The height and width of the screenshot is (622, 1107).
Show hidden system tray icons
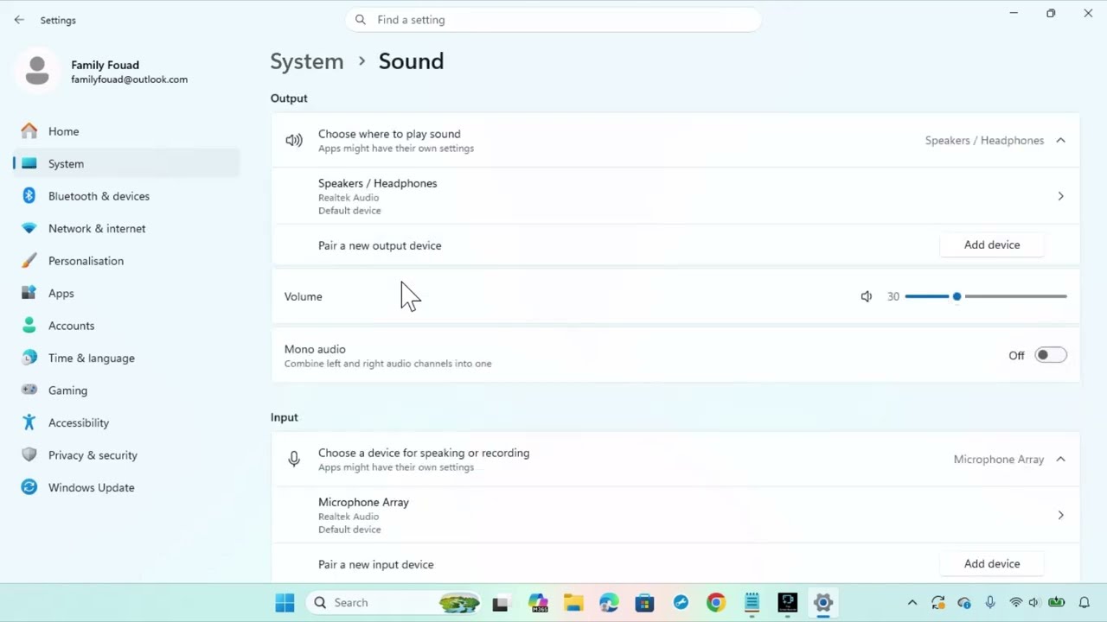tap(912, 603)
